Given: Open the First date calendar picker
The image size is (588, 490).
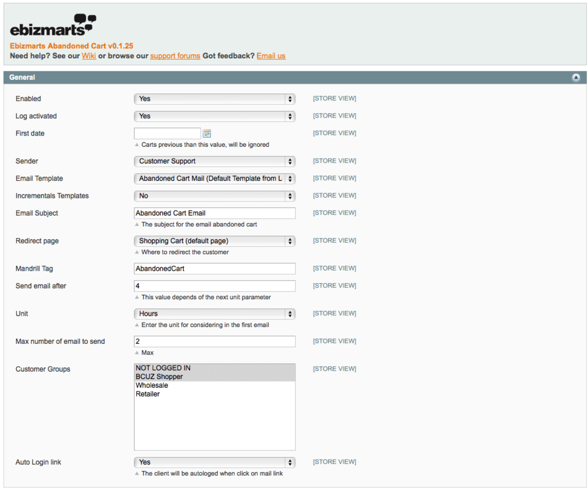Looking at the screenshot, I should pyautogui.click(x=207, y=133).
